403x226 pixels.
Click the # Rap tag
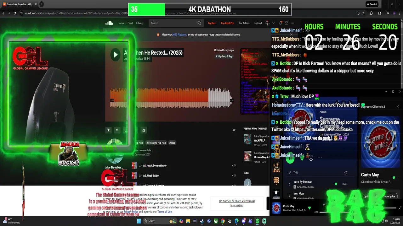172,143
